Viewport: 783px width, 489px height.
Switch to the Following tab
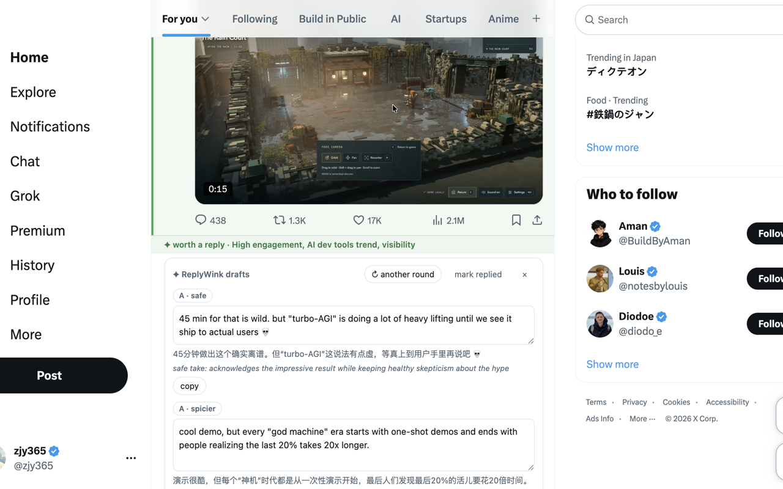[254, 19]
